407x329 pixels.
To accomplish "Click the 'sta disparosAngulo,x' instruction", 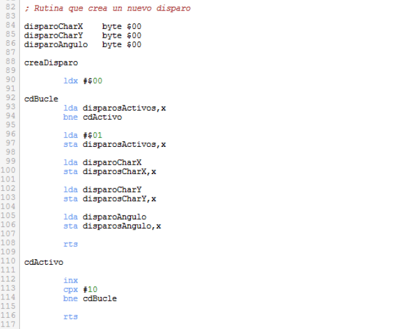I will click(x=112, y=226).
